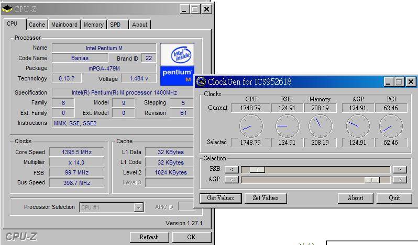Click the AGP slider right arrow

400,180
